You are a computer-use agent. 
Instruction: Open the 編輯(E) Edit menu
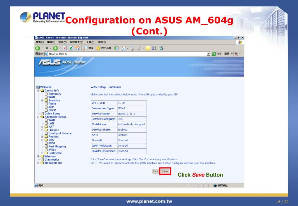tap(51, 42)
